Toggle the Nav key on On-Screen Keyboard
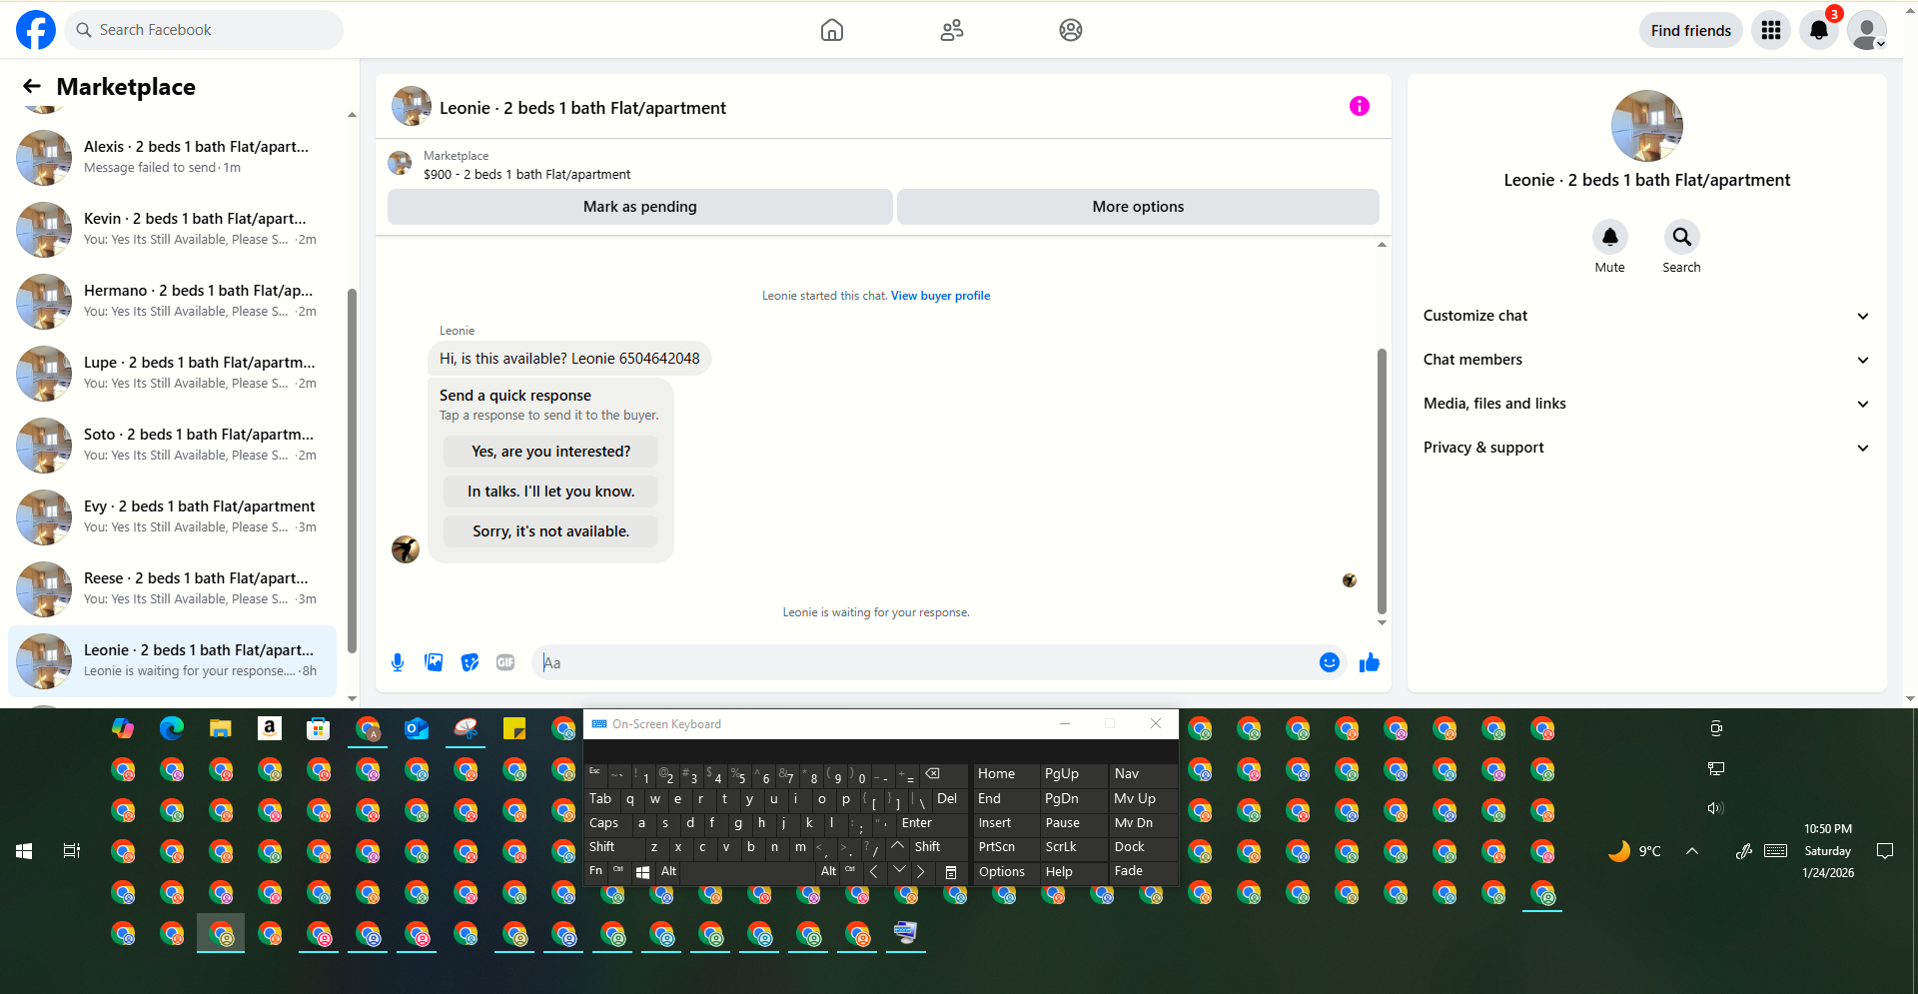 1143,774
